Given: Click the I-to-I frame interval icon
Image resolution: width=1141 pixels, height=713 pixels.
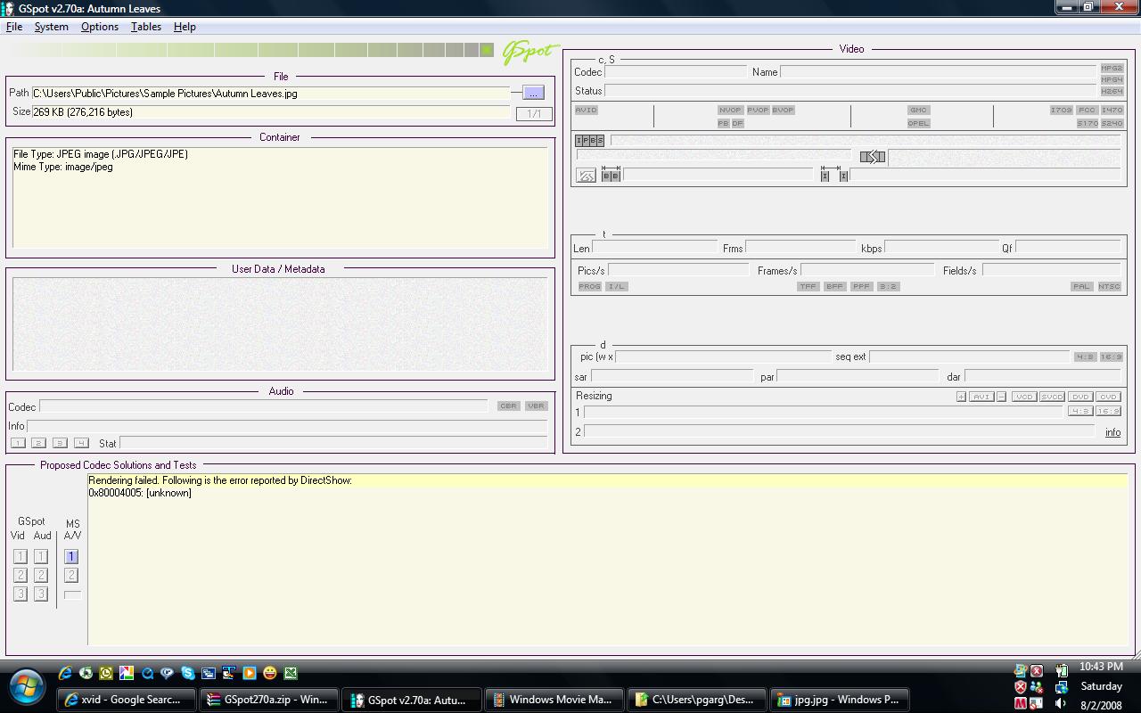Looking at the screenshot, I should point(833,175).
